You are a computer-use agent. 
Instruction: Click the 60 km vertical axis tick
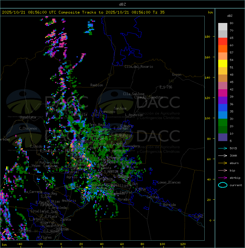[209, 159]
